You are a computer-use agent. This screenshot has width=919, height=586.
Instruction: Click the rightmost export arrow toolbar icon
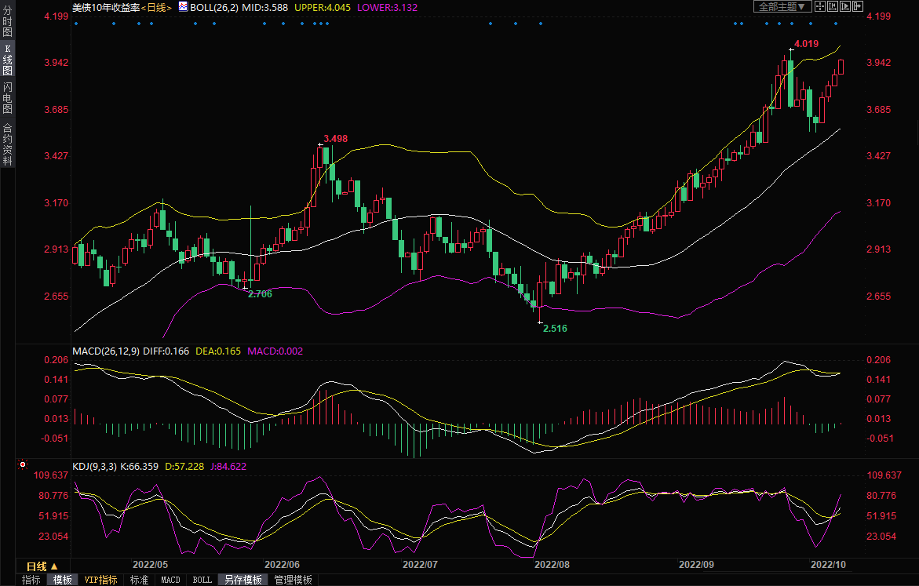click(x=858, y=6)
